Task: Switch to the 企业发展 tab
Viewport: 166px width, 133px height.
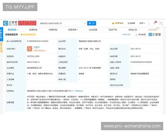Action: (93, 30)
